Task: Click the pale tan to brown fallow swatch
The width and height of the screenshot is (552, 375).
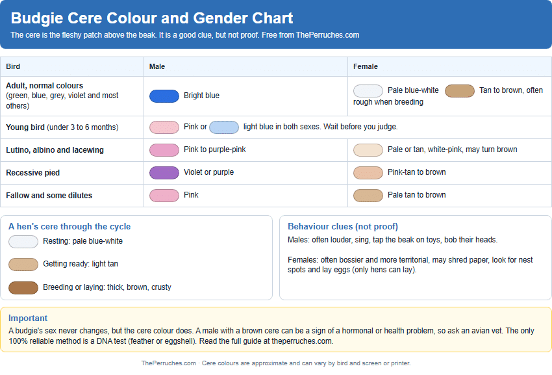Action: [x=368, y=196]
